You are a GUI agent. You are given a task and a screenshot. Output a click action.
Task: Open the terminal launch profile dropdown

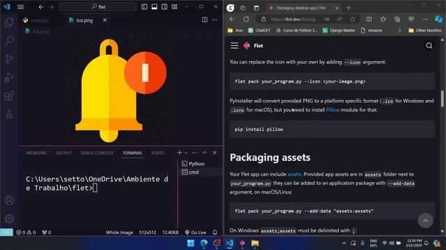pyautogui.click(x=186, y=153)
